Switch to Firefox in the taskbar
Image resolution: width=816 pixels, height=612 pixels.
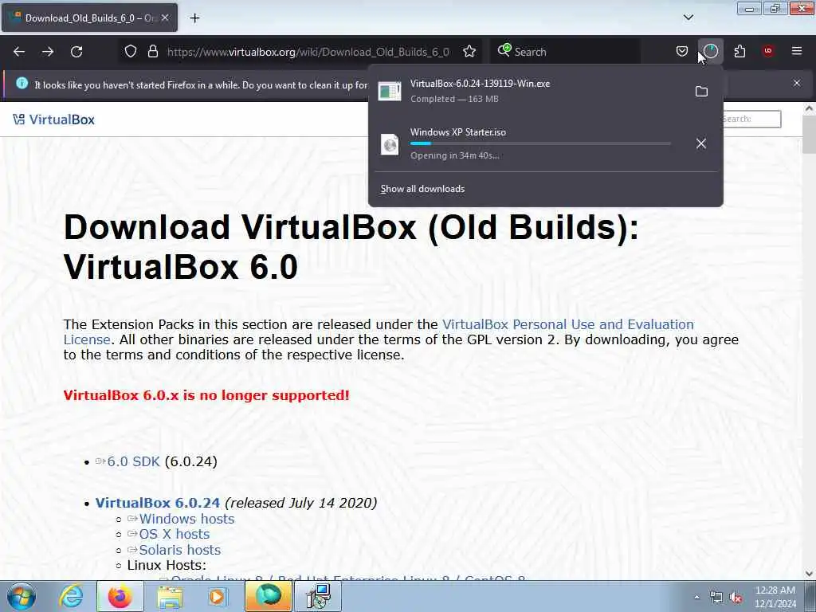120,596
